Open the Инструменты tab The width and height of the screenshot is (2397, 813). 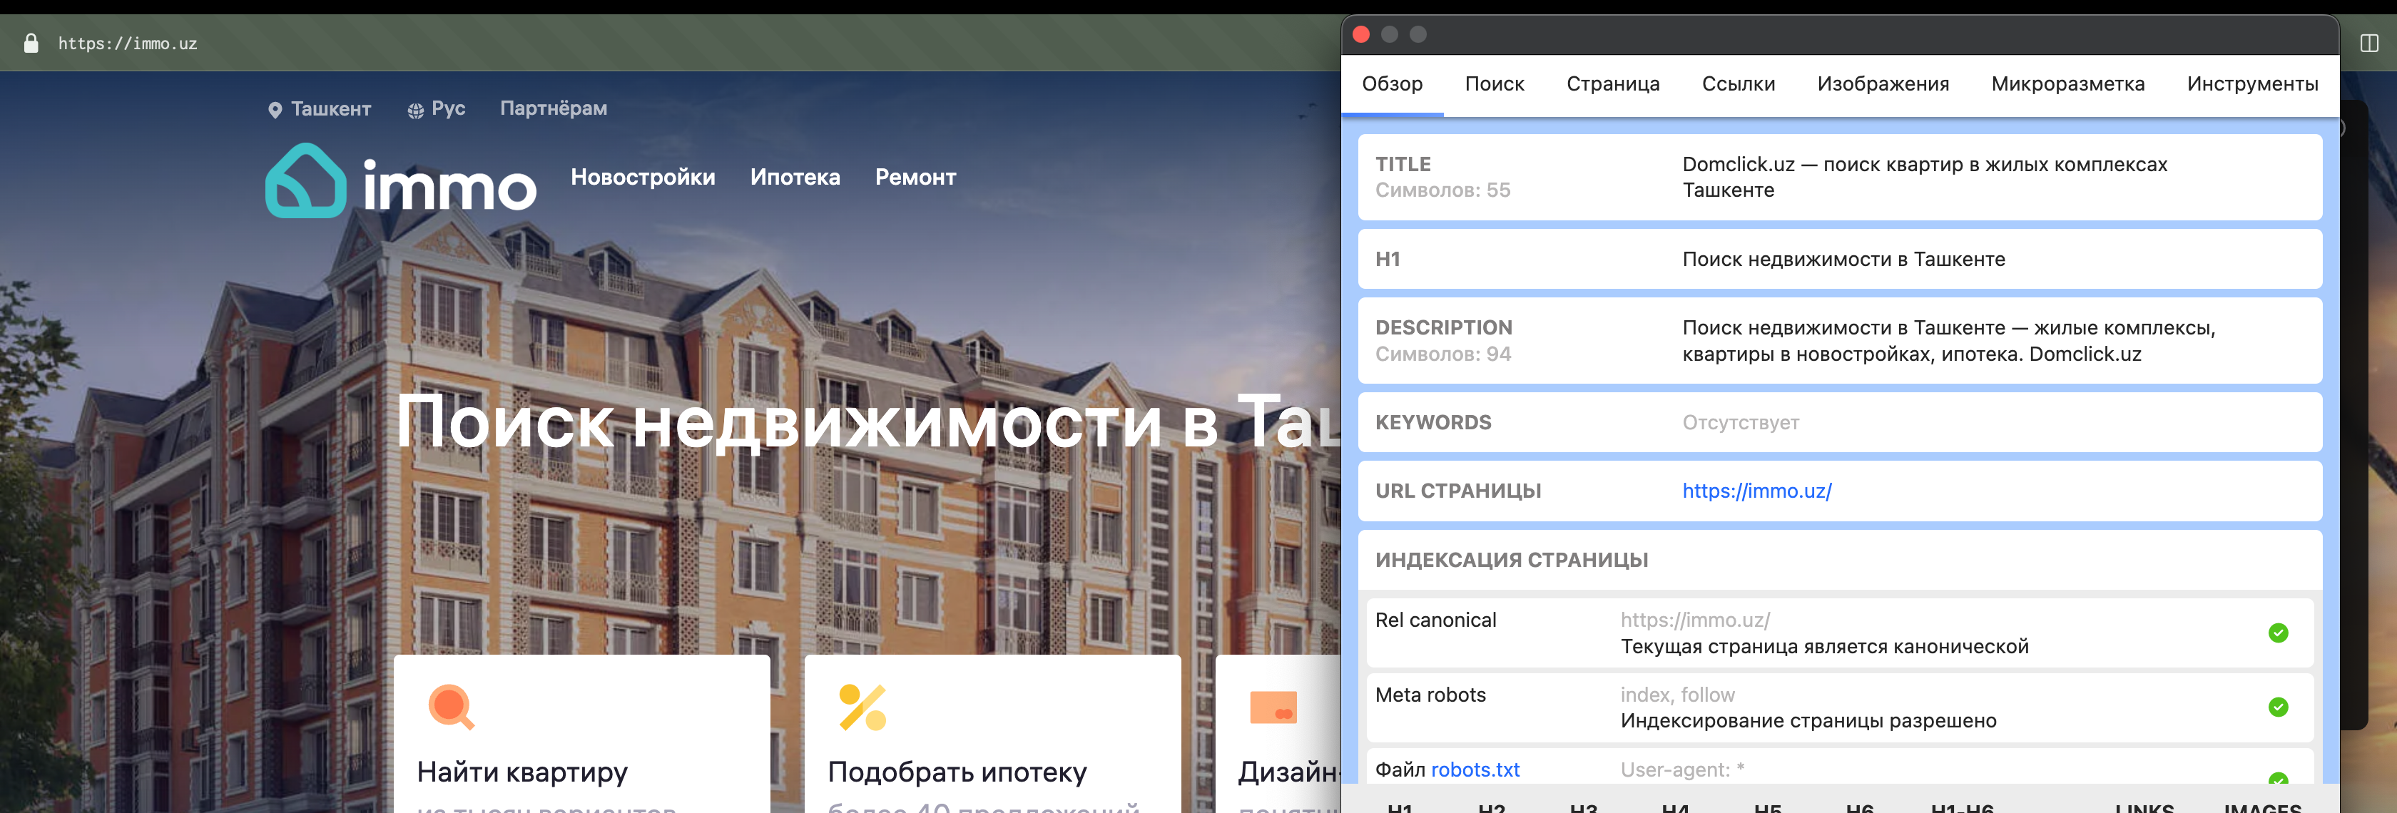2251,83
